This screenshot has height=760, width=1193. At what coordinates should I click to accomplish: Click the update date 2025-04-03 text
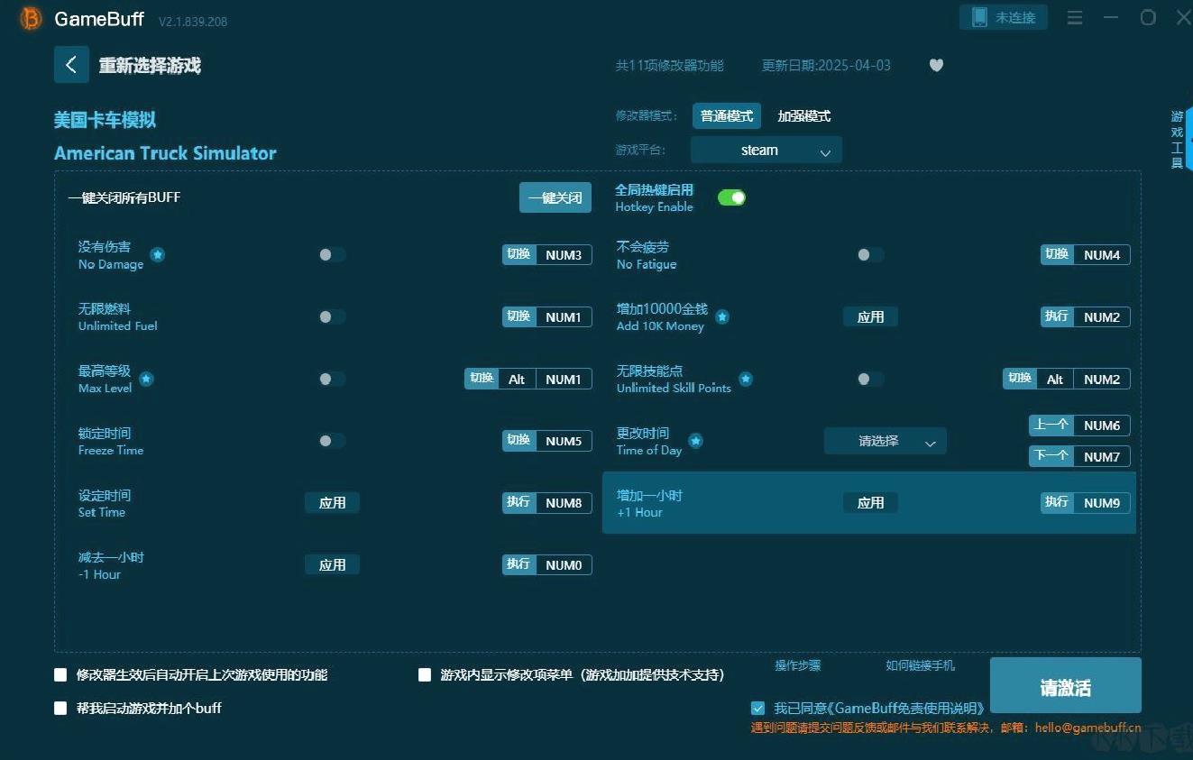[826, 66]
